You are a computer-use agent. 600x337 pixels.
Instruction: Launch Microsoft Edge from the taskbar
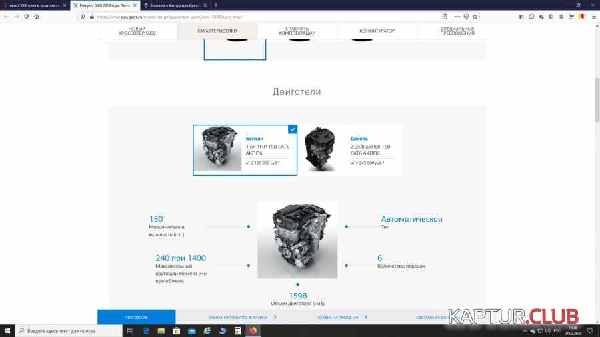coord(146,331)
